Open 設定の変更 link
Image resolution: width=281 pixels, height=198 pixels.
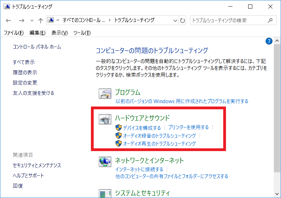pos(25,83)
